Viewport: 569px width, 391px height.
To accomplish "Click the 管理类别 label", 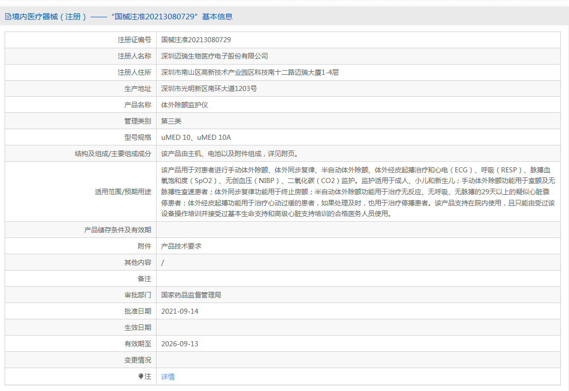I will 137,121.
